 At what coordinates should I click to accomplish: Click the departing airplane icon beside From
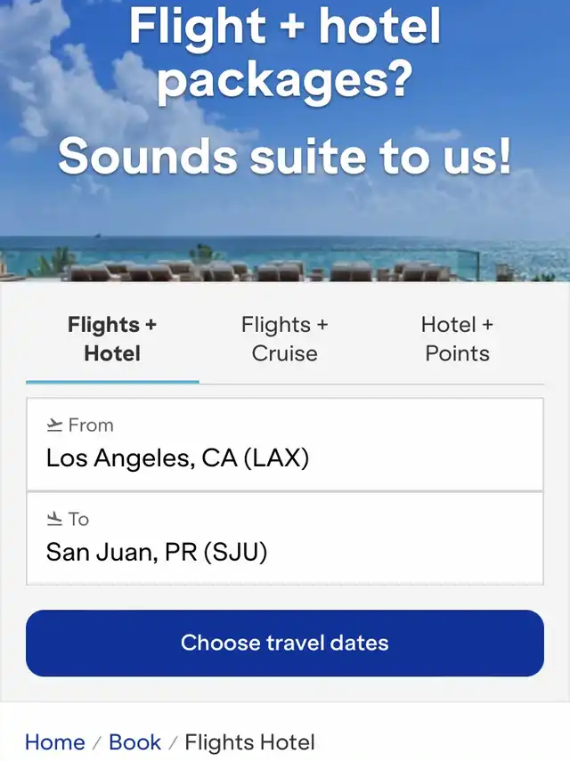[54, 425]
